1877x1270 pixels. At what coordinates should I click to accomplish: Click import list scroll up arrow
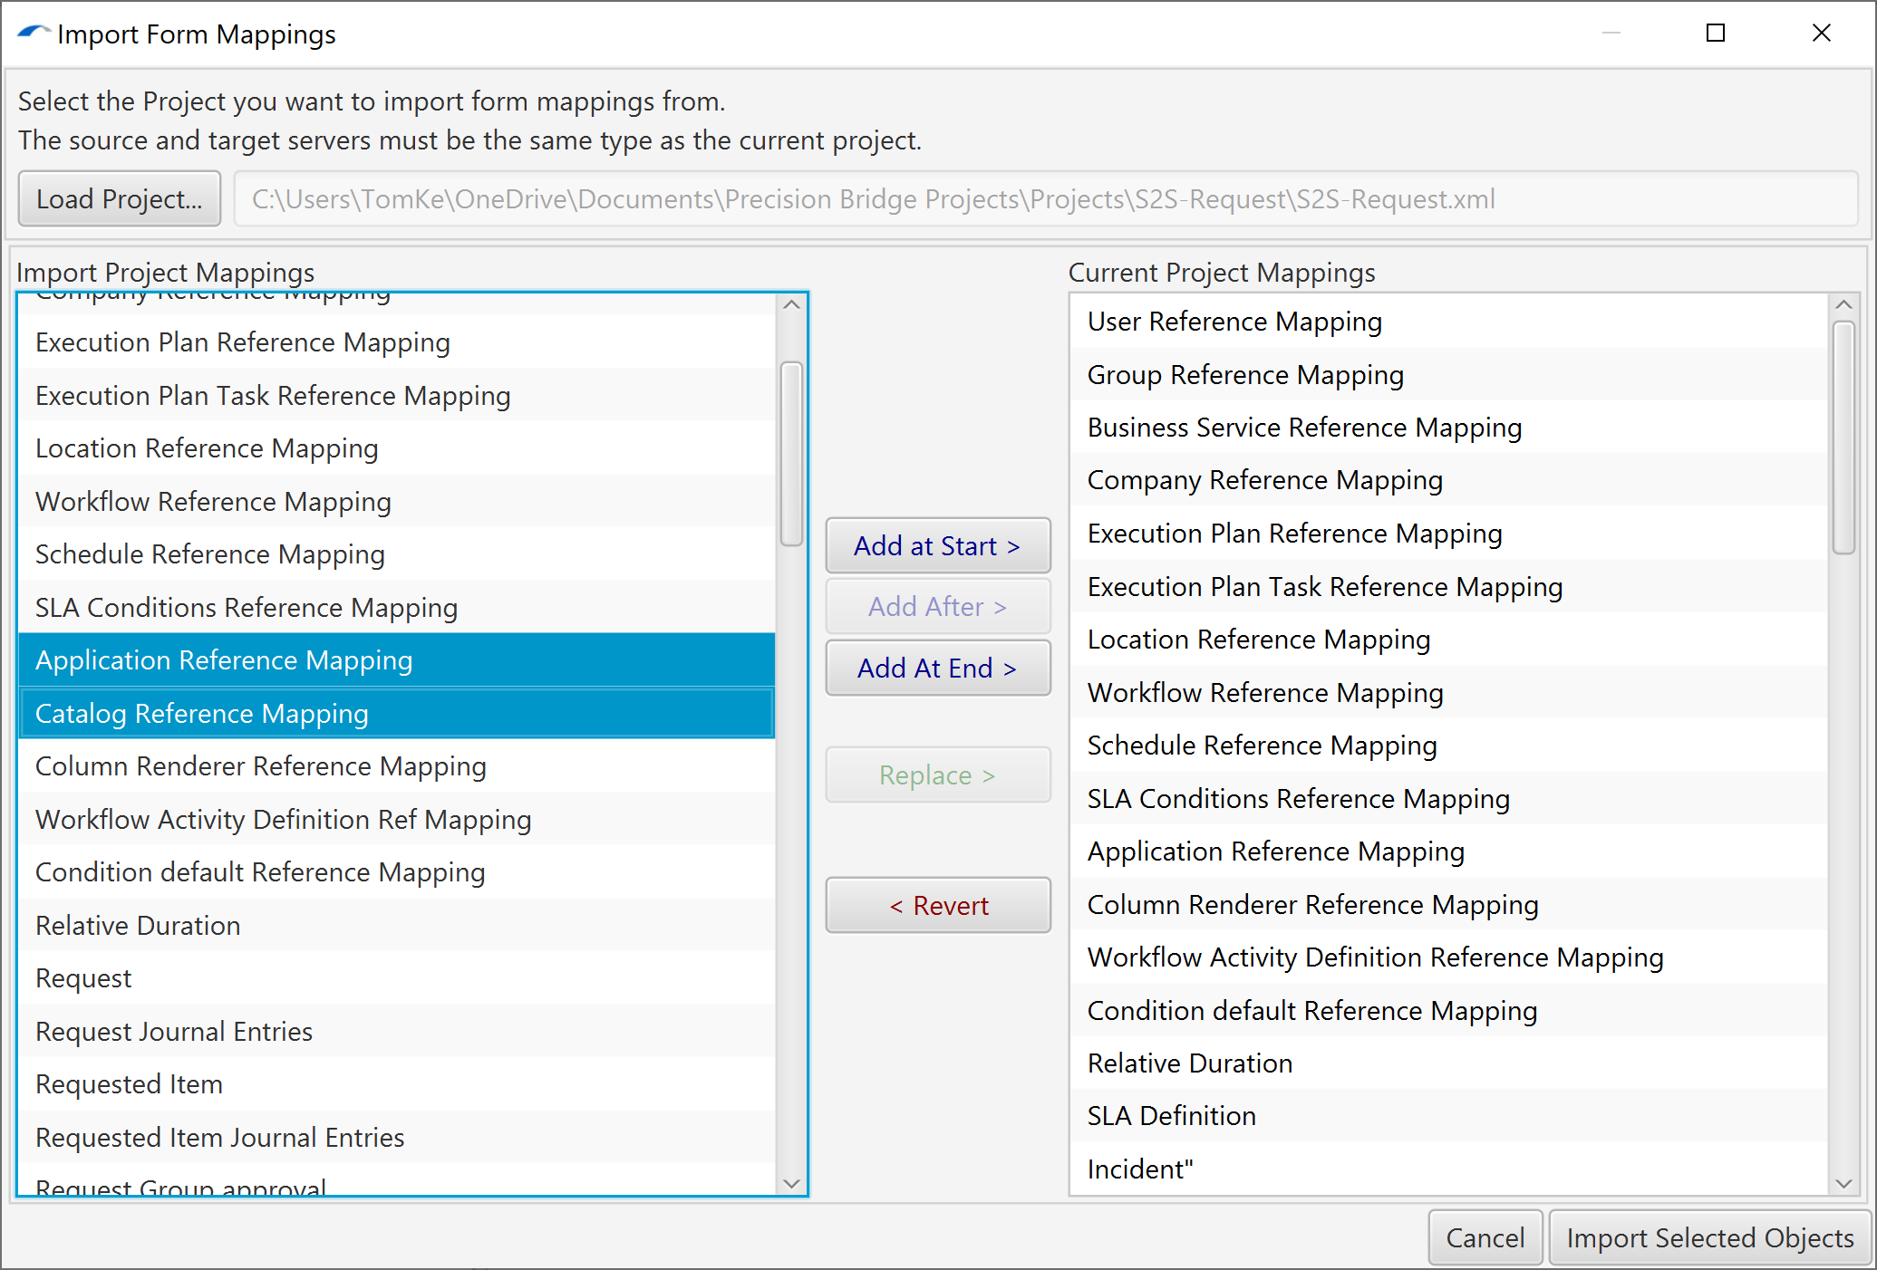coord(791,304)
